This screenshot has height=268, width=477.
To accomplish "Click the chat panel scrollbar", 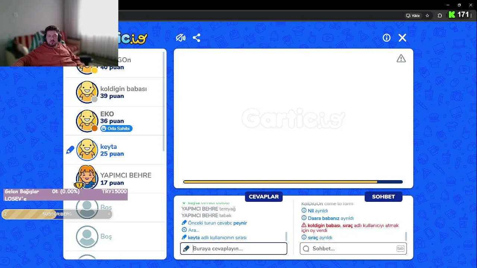I will click(406, 236).
